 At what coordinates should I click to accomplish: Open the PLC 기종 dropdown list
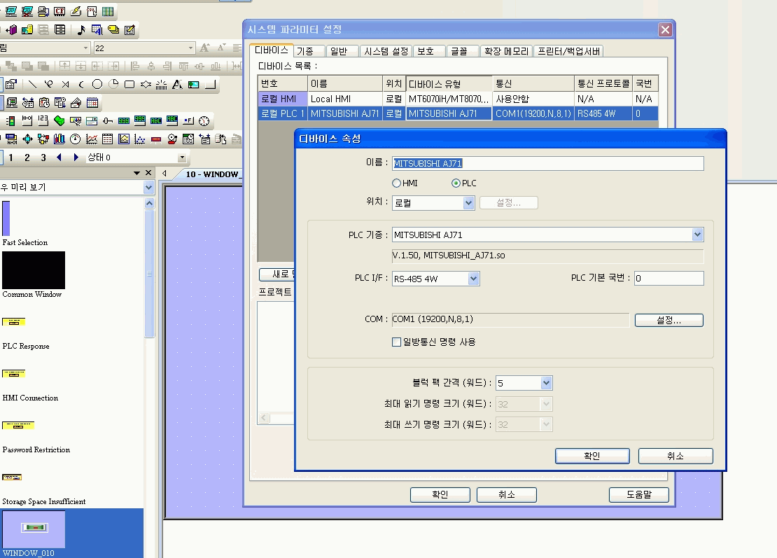click(x=697, y=235)
